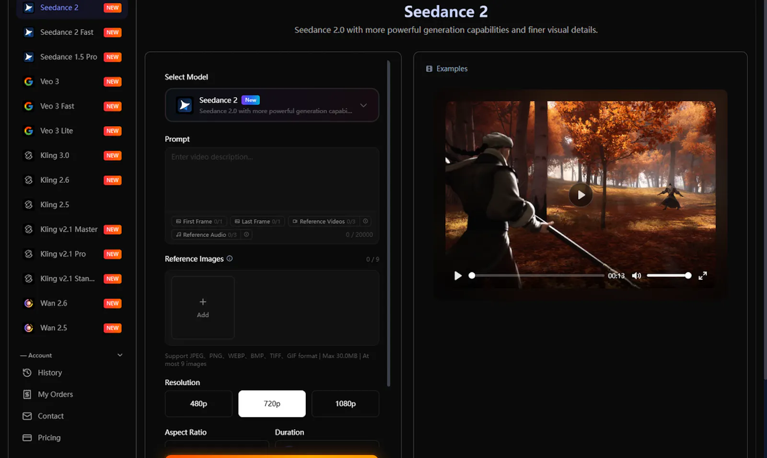The height and width of the screenshot is (458, 767).
Task: Add a First Frame image
Action: [199, 222]
